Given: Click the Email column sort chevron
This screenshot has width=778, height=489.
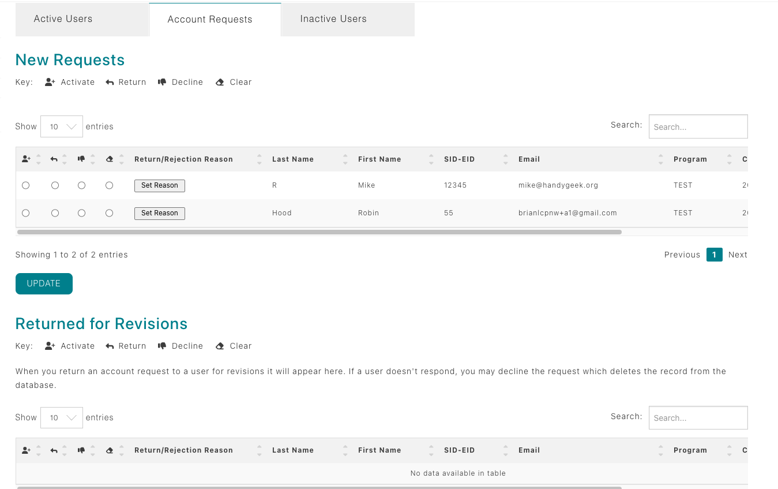Looking at the screenshot, I should coord(661,159).
